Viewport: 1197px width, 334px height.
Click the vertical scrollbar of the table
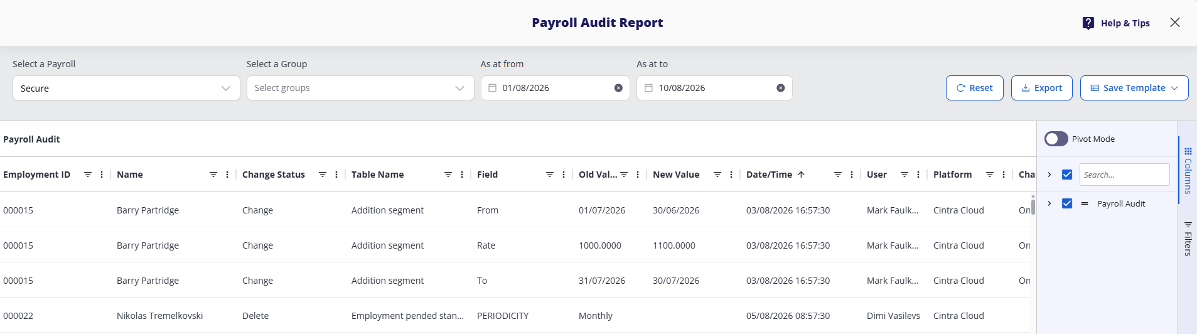point(1033,206)
